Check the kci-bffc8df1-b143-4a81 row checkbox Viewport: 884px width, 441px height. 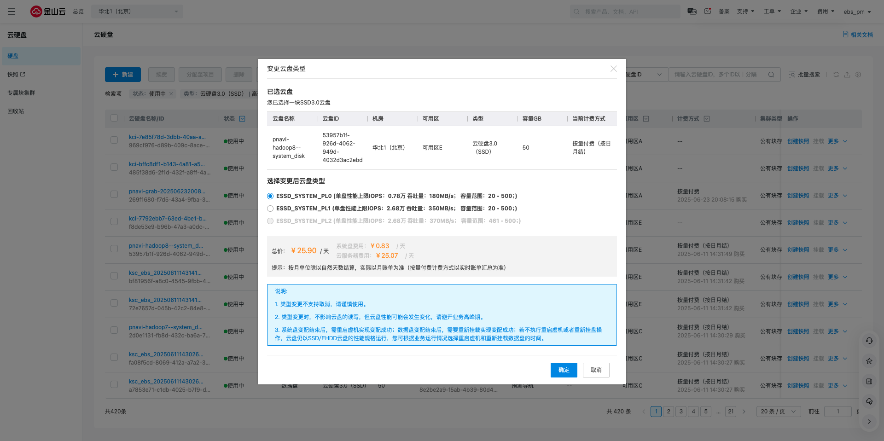114,167
